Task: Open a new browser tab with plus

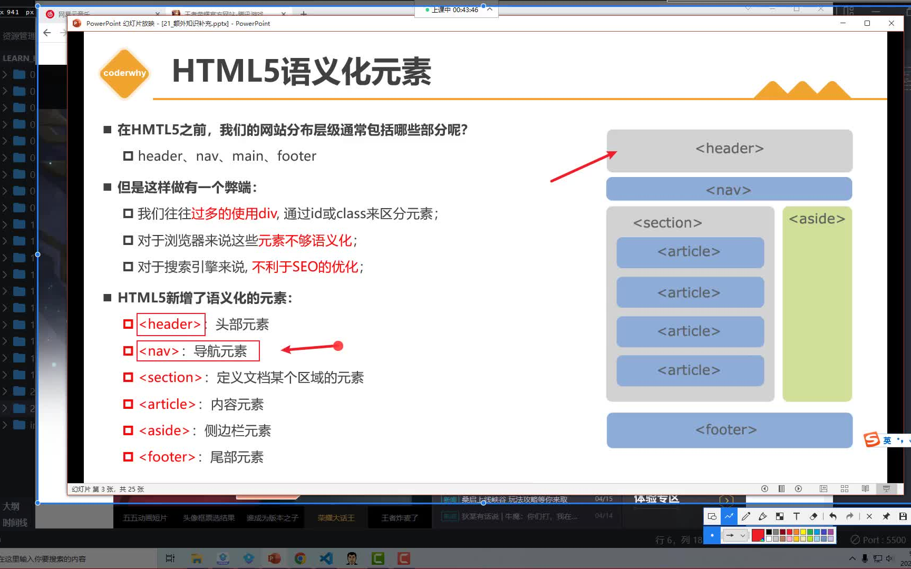Action: (x=304, y=13)
